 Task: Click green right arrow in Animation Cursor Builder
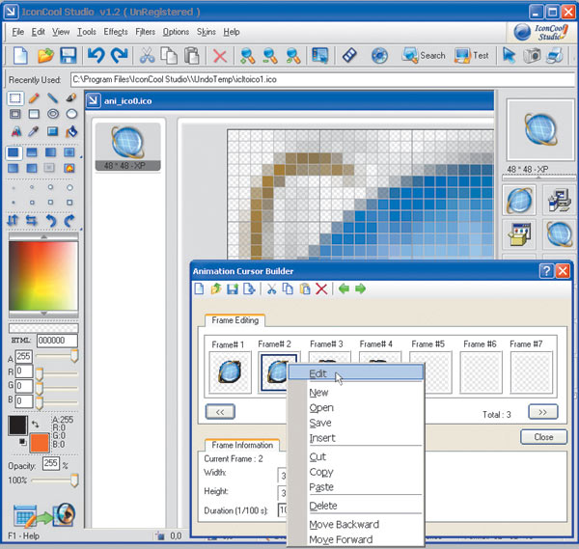[x=360, y=288]
